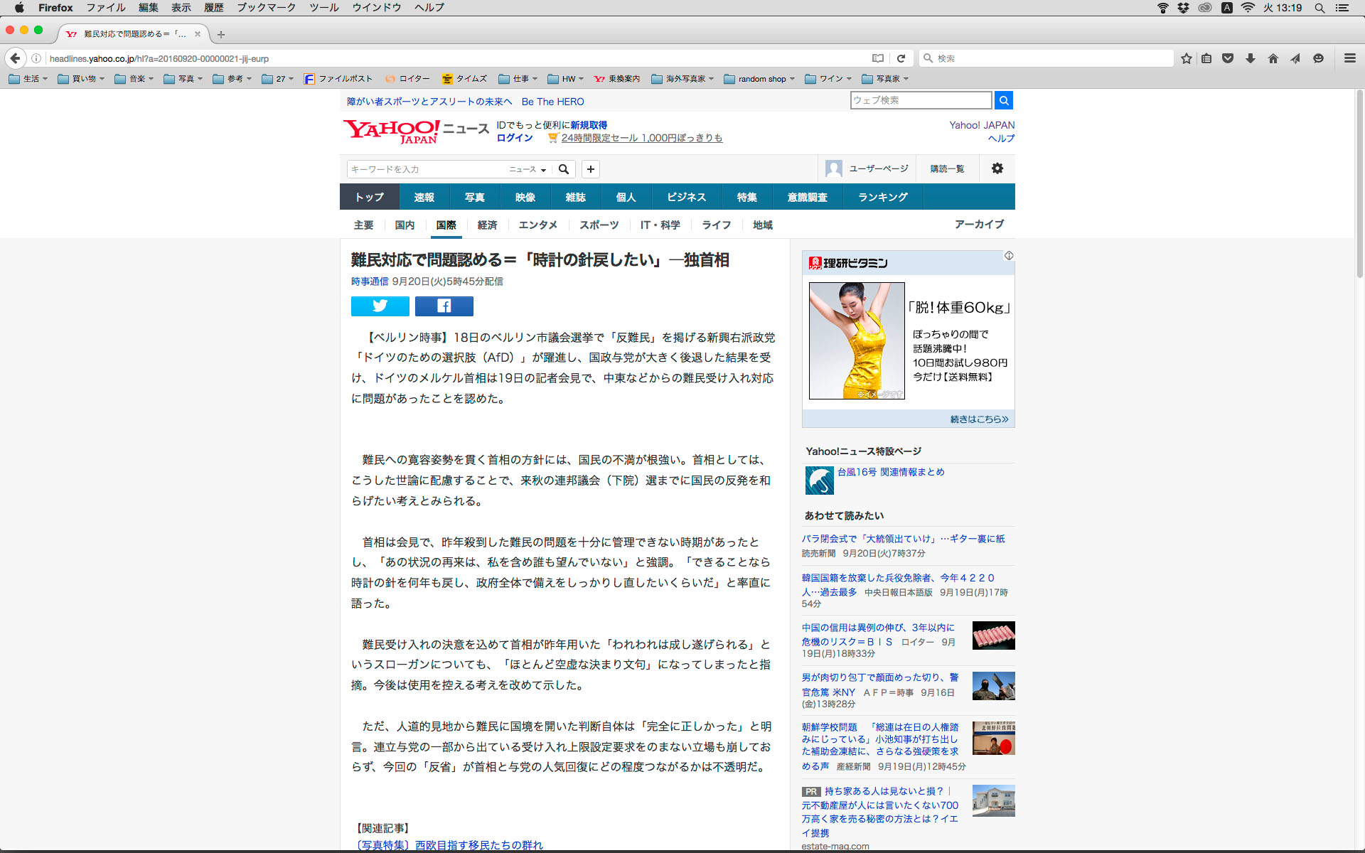Screen dimensions: 1365x853
Task: Go to the Firefox home page icon
Action: click(1273, 58)
